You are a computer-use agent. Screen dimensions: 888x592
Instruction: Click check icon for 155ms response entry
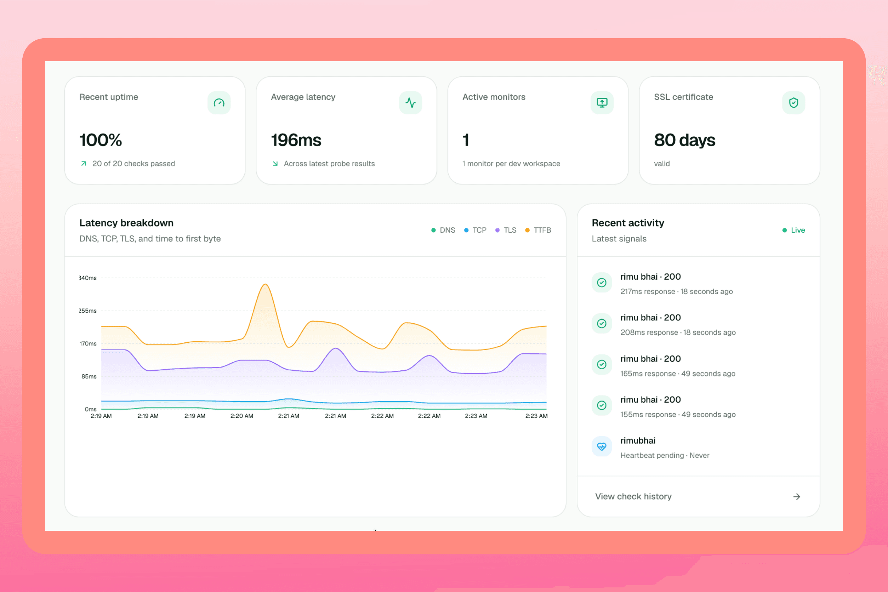coord(602,405)
